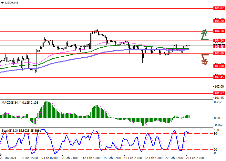
Task: Click the 22 Feb 15:00 time label
Action: tap(154, 158)
